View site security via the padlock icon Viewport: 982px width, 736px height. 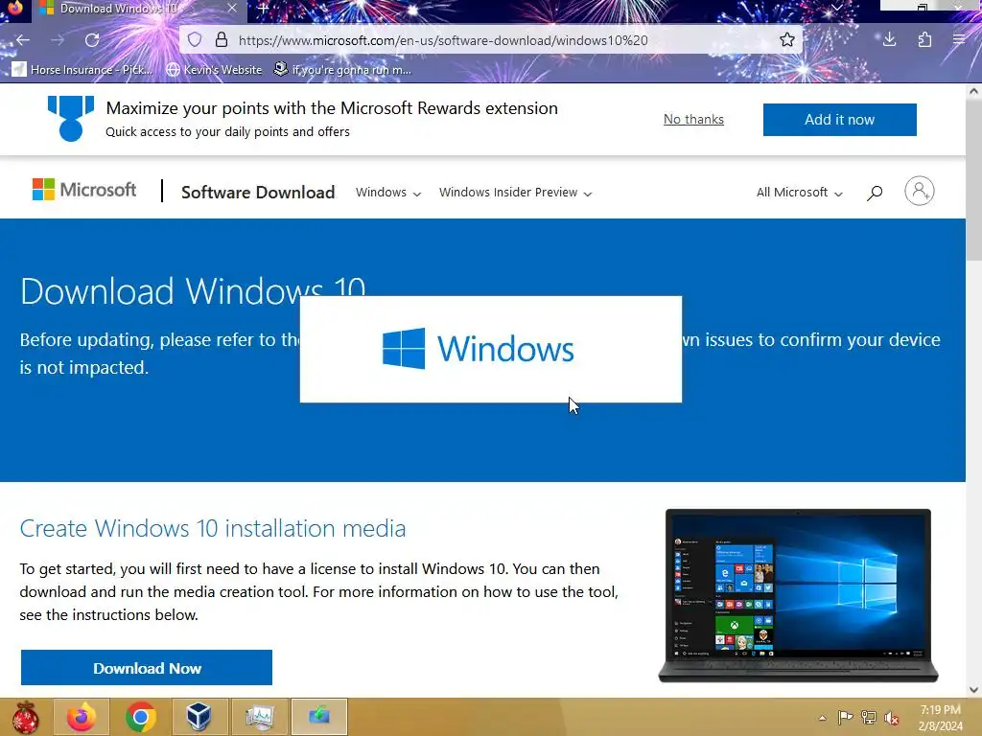point(222,40)
